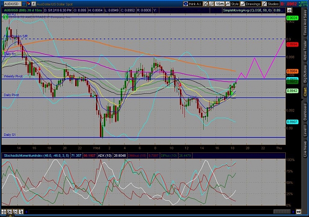Click the horizontal scrollbar thumb
The height and width of the screenshot is (217, 309).
(x=282, y=212)
